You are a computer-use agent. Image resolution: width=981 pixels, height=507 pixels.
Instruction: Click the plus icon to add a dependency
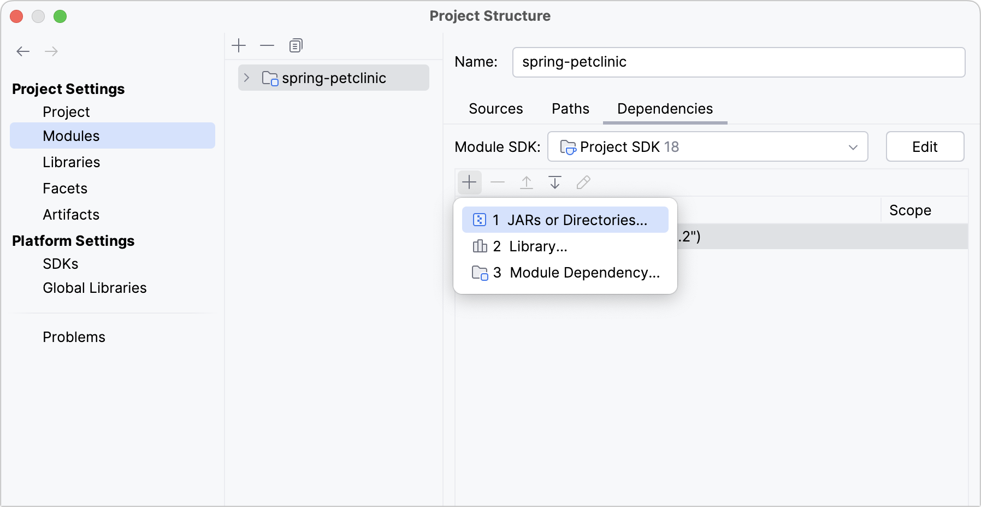point(469,182)
